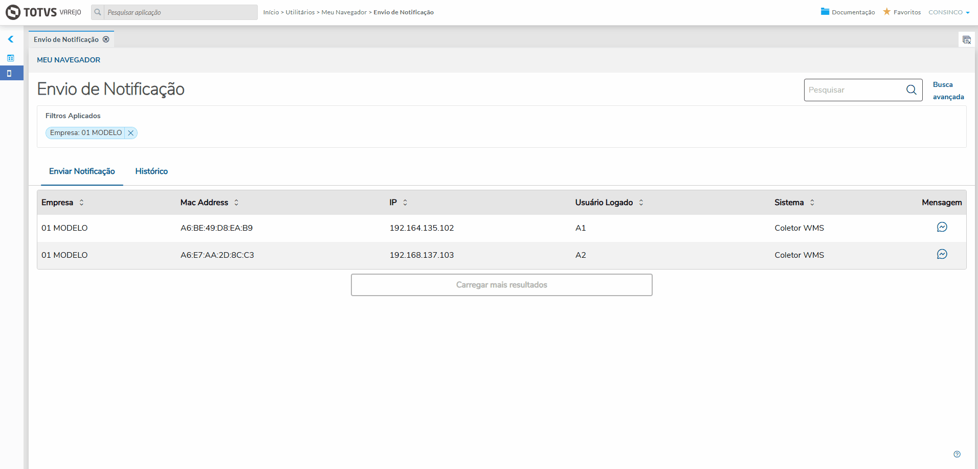Open Utilitários in the breadcrumb
The height and width of the screenshot is (469, 978).
point(300,12)
